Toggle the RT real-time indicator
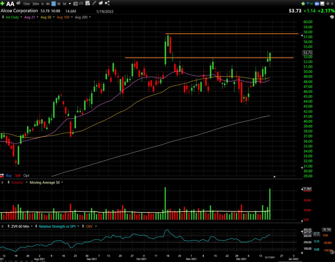The height and width of the screenshot is (262, 335). [312, 4]
